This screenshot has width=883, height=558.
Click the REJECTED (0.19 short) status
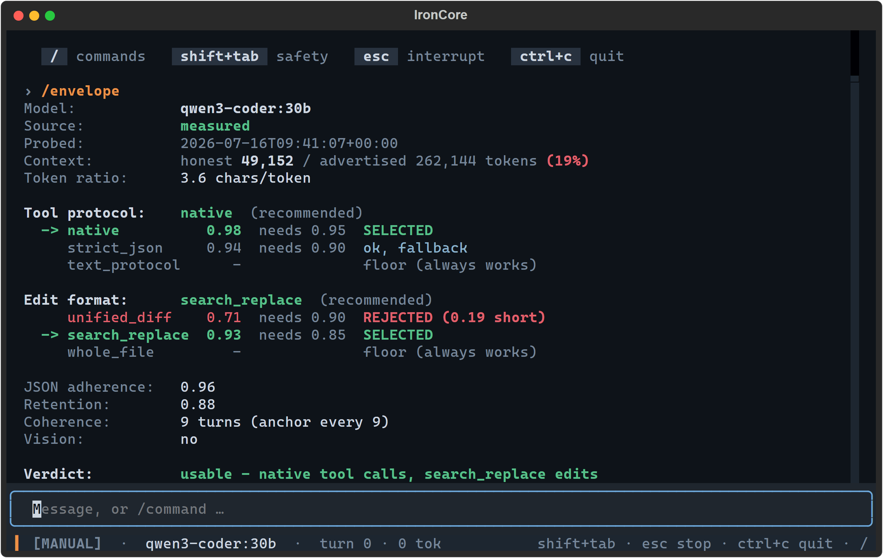454,318
